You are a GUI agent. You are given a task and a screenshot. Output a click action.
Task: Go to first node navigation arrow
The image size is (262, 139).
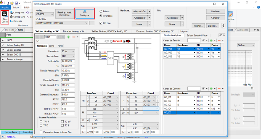pyautogui.click(x=37, y=37)
